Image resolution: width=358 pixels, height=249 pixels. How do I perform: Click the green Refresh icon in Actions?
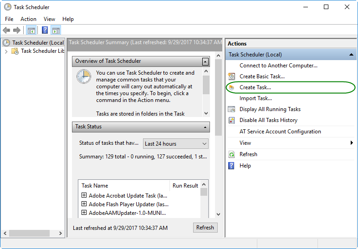coord(231,154)
